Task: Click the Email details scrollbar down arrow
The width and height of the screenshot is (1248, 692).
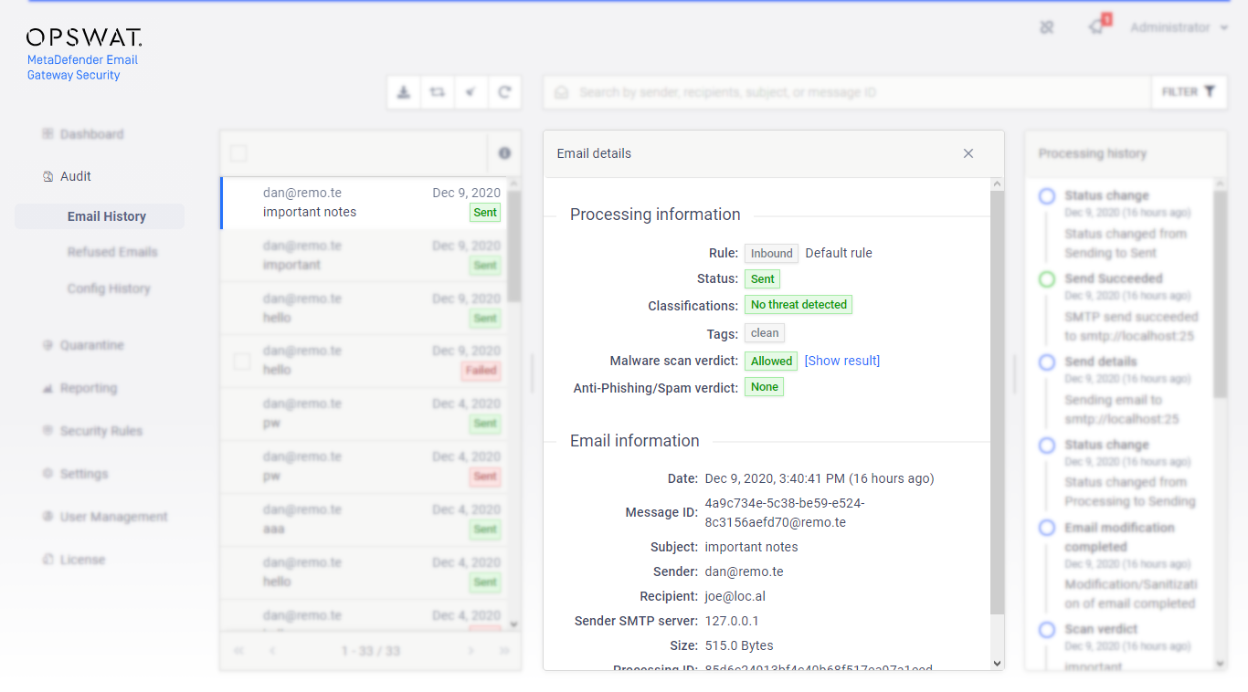Action: [x=997, y=664]
